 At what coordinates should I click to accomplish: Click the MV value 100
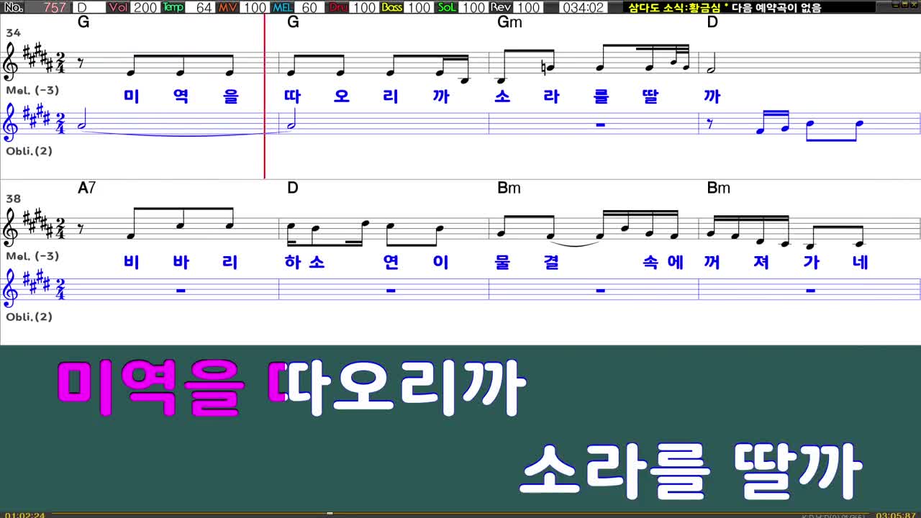click(255, 7)
